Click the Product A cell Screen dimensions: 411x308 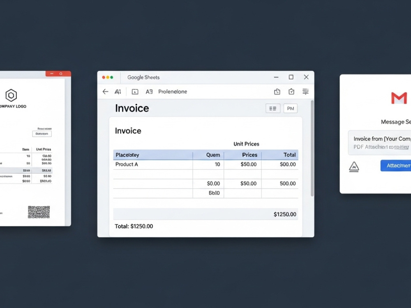[x=153, y=165]
